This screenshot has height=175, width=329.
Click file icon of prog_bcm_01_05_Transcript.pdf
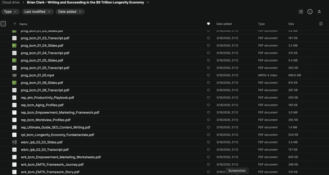(14, 68)
